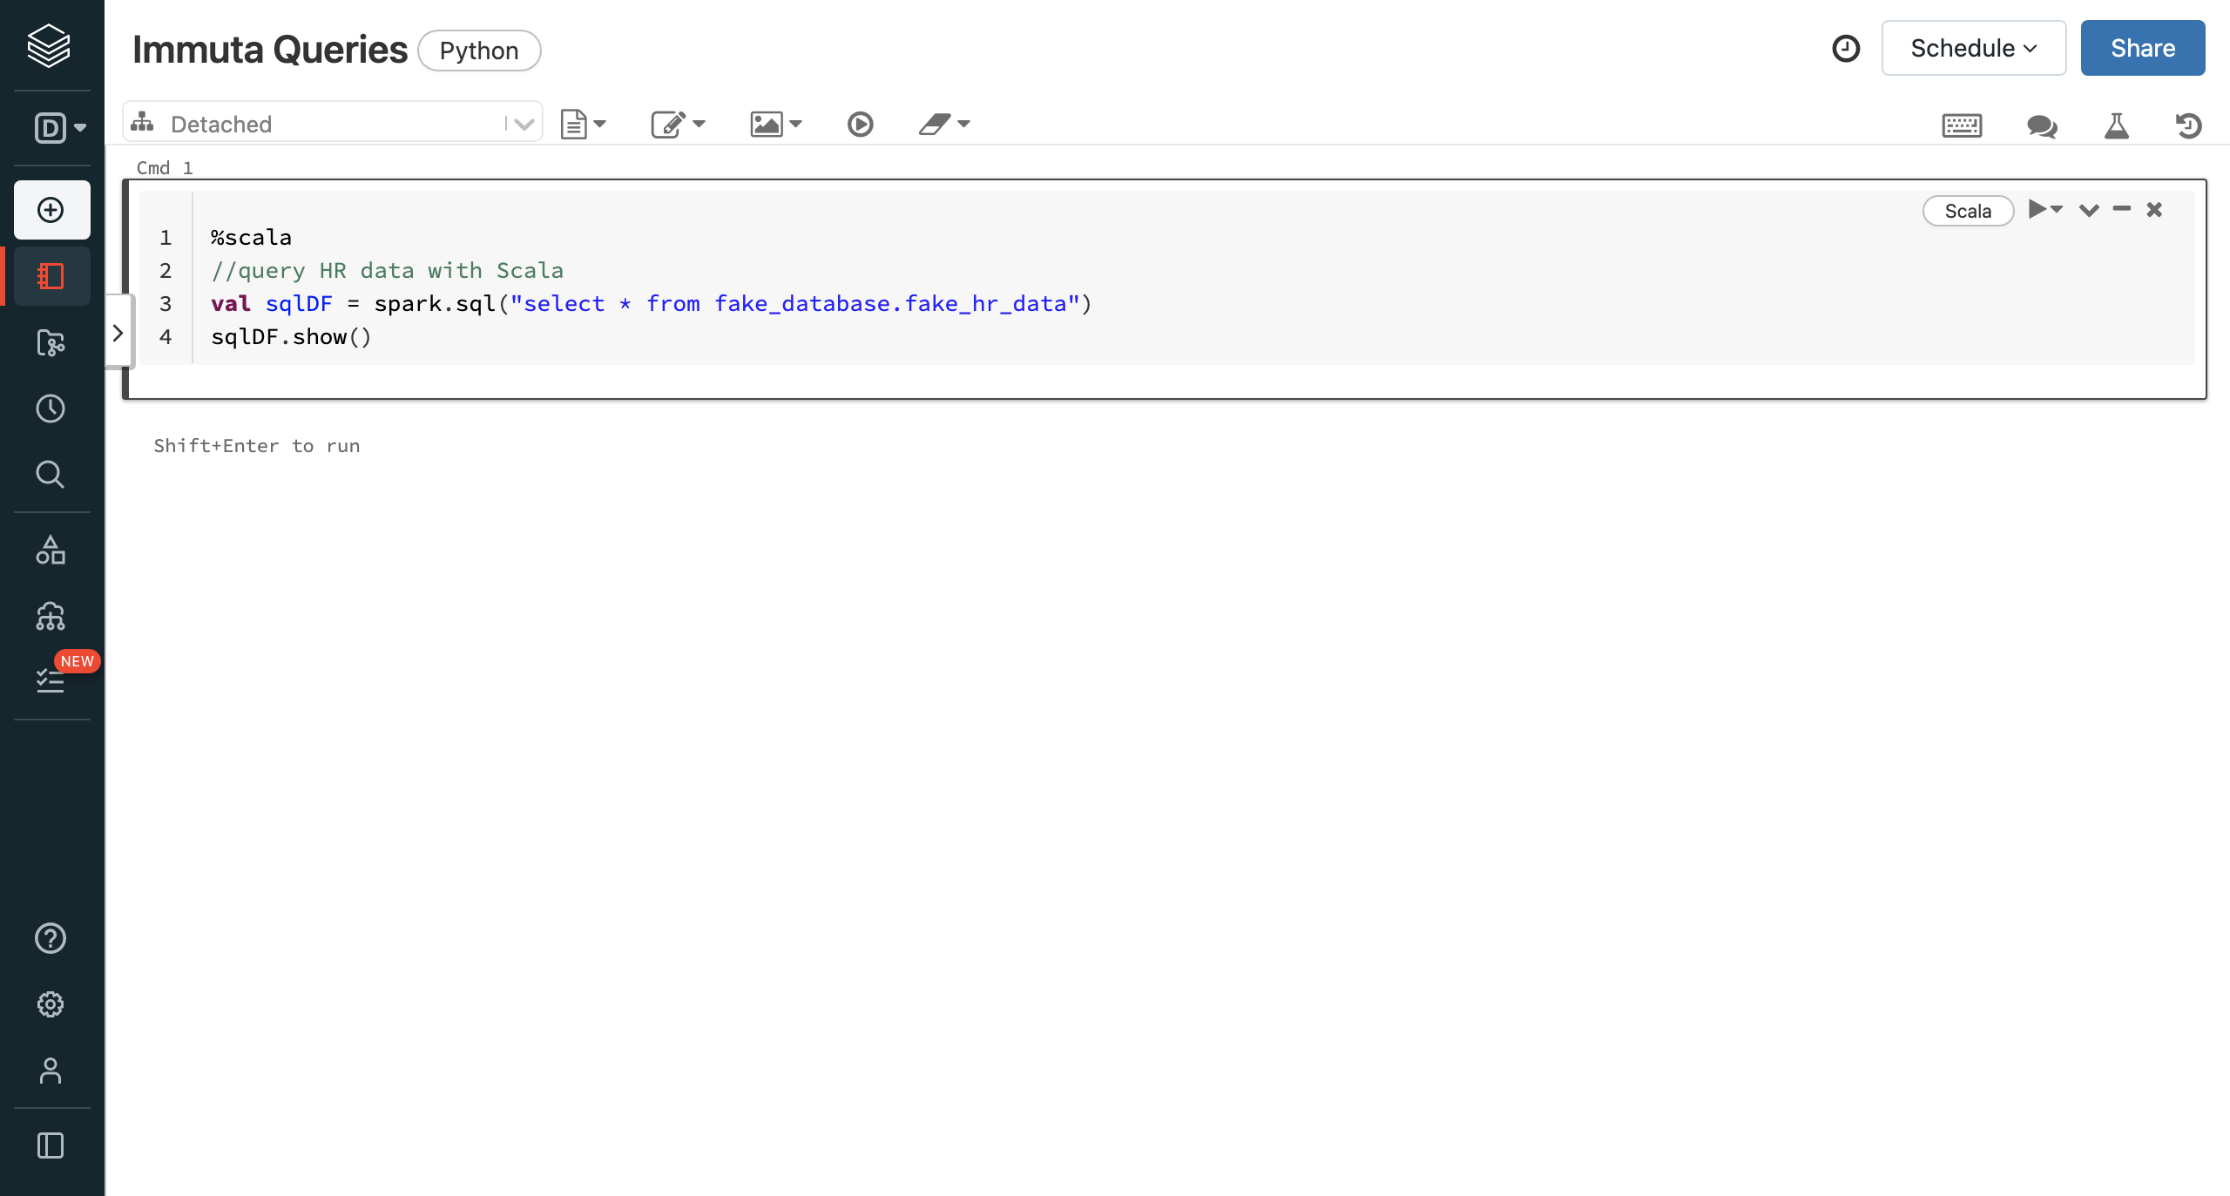
Task: Click the Cmd 1 cell label
Action: pos(165,167)
